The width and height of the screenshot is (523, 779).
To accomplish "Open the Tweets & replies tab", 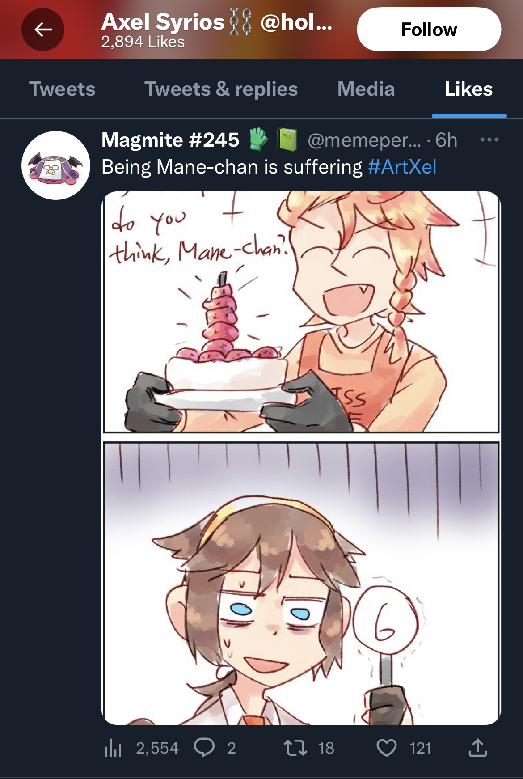I will (x=221, y=89).
